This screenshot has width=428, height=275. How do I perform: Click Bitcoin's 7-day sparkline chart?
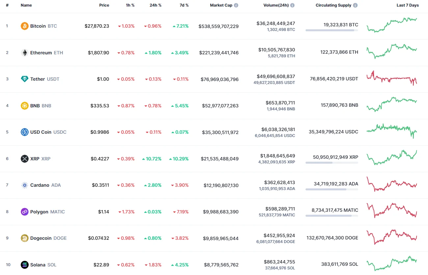pyautogui.click(x=392, y=26)
